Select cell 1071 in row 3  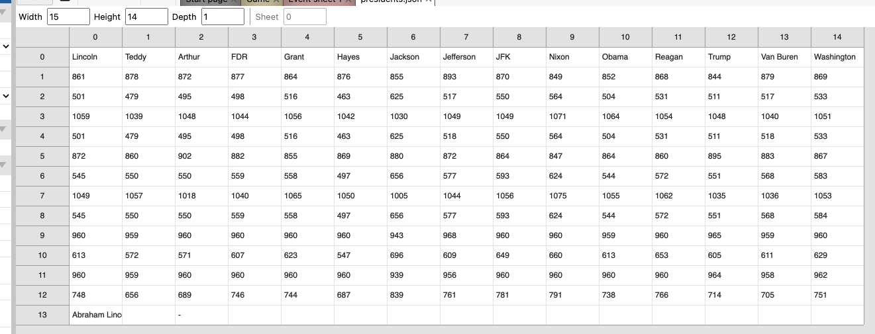pyautogui.click(x=572, y=116)
